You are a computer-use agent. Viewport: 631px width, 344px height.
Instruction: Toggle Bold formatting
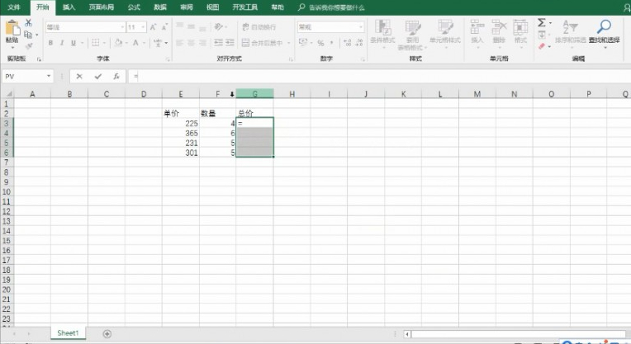coord(50,43)
